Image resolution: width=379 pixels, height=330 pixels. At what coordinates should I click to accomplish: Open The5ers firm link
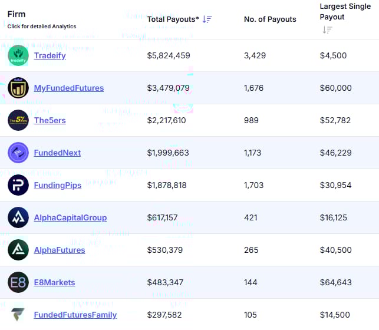pyautogui.click(x=51, y=120)
